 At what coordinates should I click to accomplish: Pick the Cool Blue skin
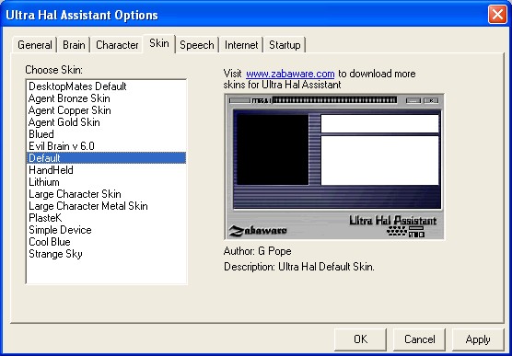click(106, 242)
